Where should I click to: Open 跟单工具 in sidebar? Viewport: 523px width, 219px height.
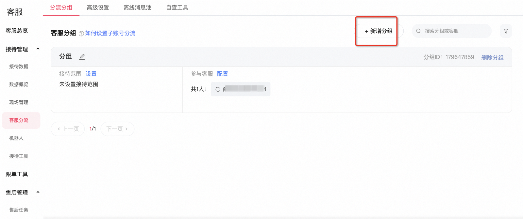[x=17, y=174]
